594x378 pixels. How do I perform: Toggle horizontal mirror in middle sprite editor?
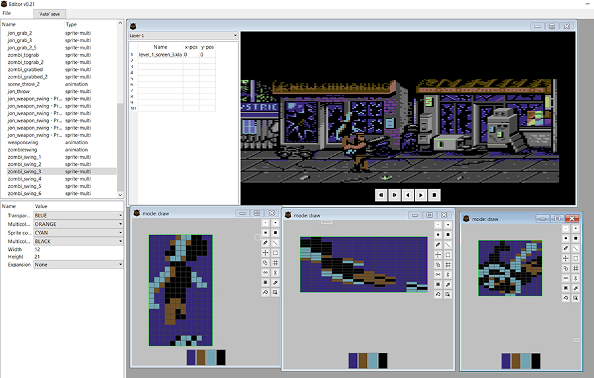(x=439, y=274)
